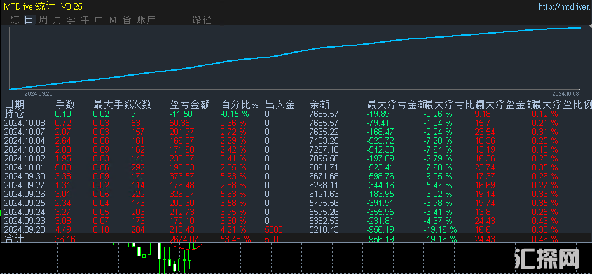Click the 2024.10.08 end date on chart

pos(565,93)
